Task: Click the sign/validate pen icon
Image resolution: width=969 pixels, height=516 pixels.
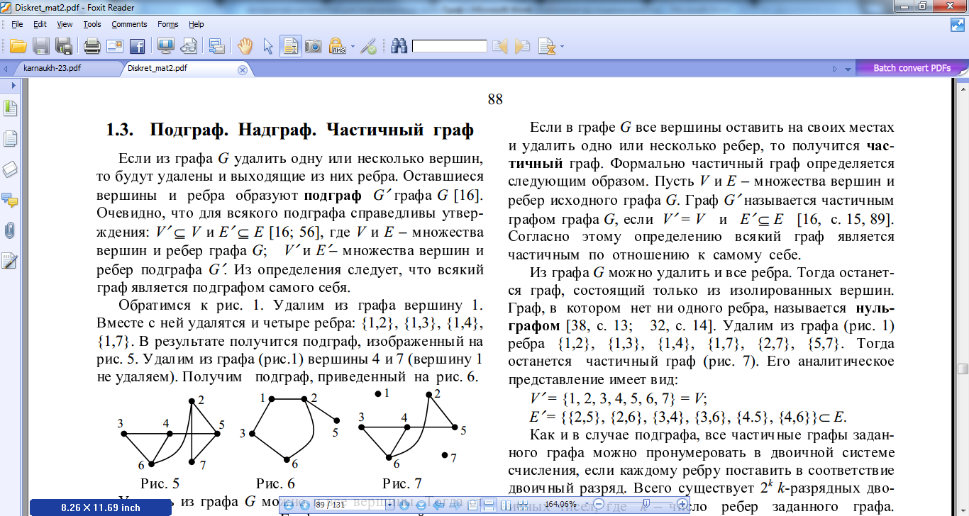Action: [x=368, y=47]
